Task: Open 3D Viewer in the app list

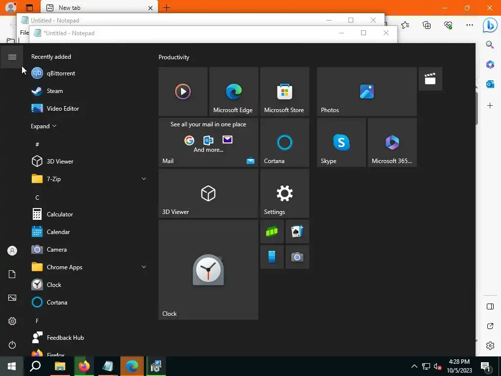Action: pos(89,161)
